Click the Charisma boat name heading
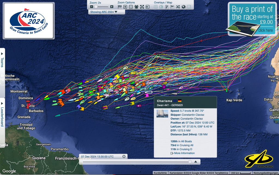Viewport: 279px width, 175px height. pyautogui.click(x=164, y=101)
